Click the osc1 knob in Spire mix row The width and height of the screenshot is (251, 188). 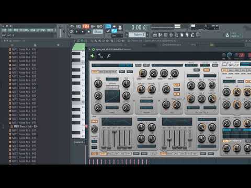tap(143, 73)
